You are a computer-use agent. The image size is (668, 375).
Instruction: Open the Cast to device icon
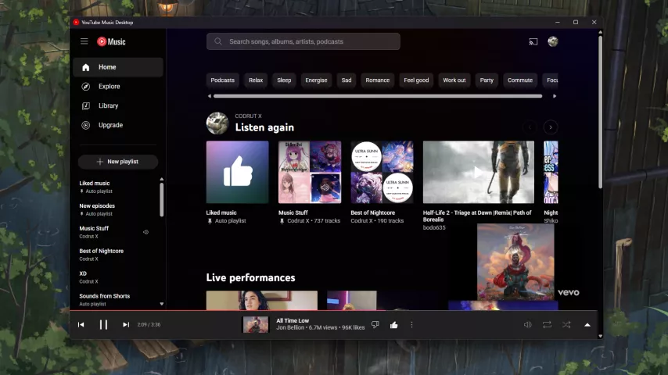(533, 41)
